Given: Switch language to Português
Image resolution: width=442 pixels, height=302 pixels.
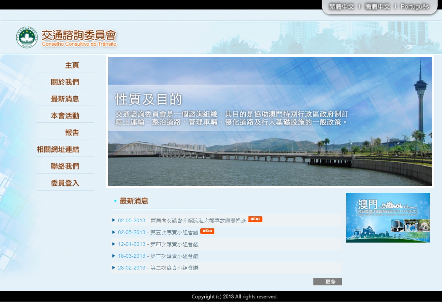Looking at the screenshot, I should coord(415,7).
